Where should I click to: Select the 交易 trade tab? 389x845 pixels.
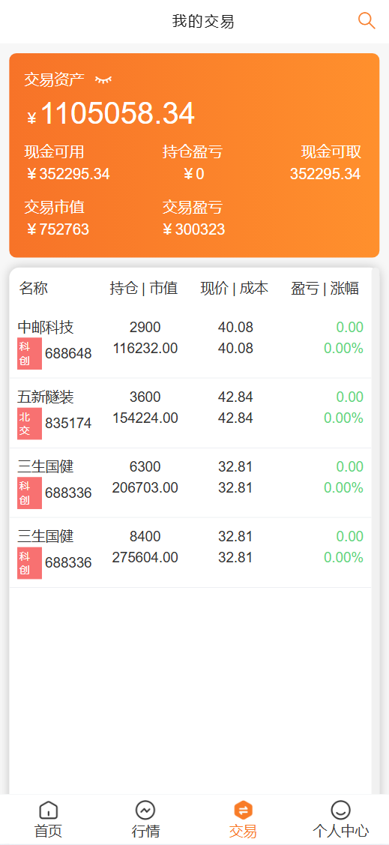point(243,819)
